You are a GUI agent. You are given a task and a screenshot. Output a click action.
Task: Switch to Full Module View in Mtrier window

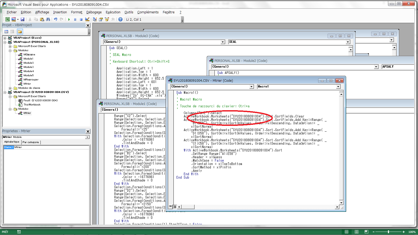click(175, 207)
